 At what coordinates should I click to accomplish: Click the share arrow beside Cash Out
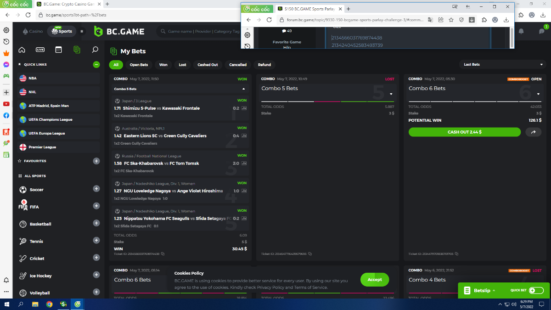[x=533, y=132]
